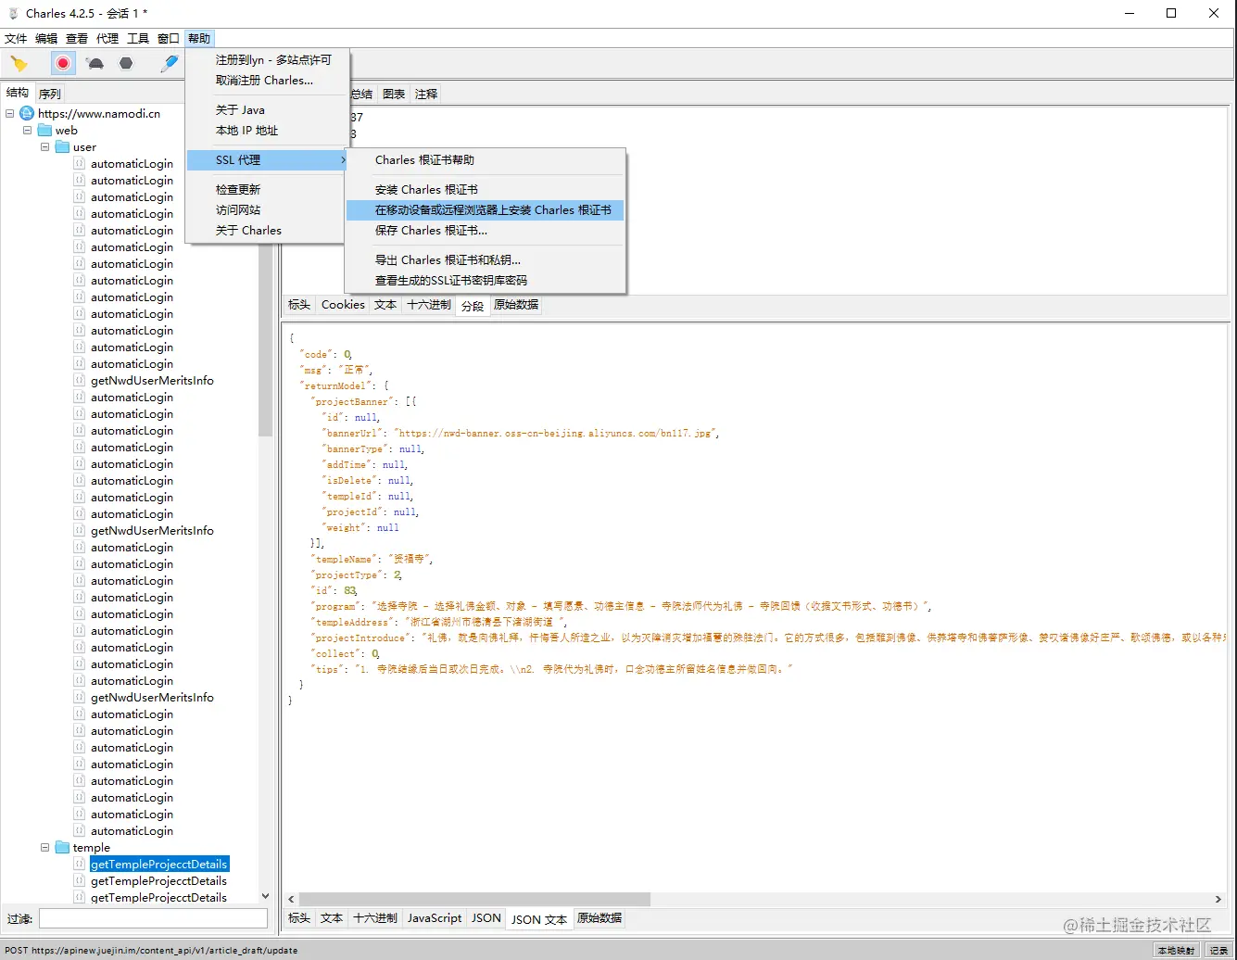The image size is (1237, 960).
Task: Collapse the temple folder node
Action: pos(44,848)
